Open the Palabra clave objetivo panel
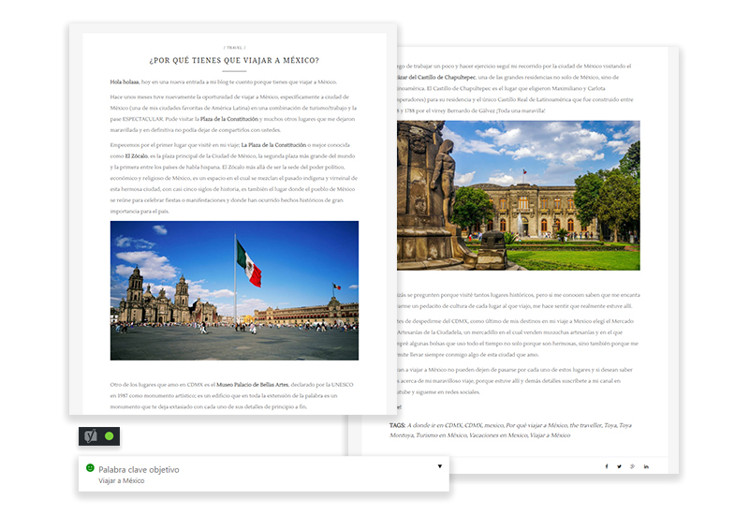The image size is (749, 515). 139,469
